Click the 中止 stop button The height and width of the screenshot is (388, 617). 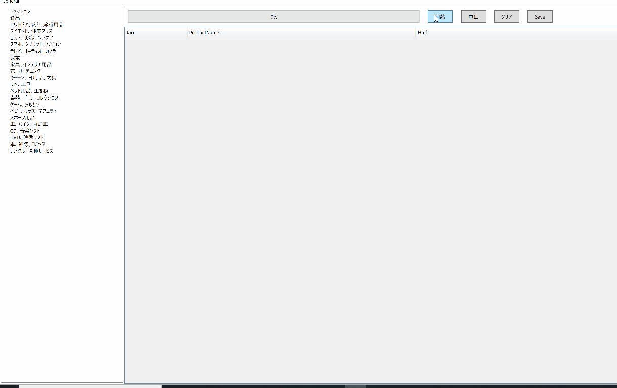pos(473,17)
